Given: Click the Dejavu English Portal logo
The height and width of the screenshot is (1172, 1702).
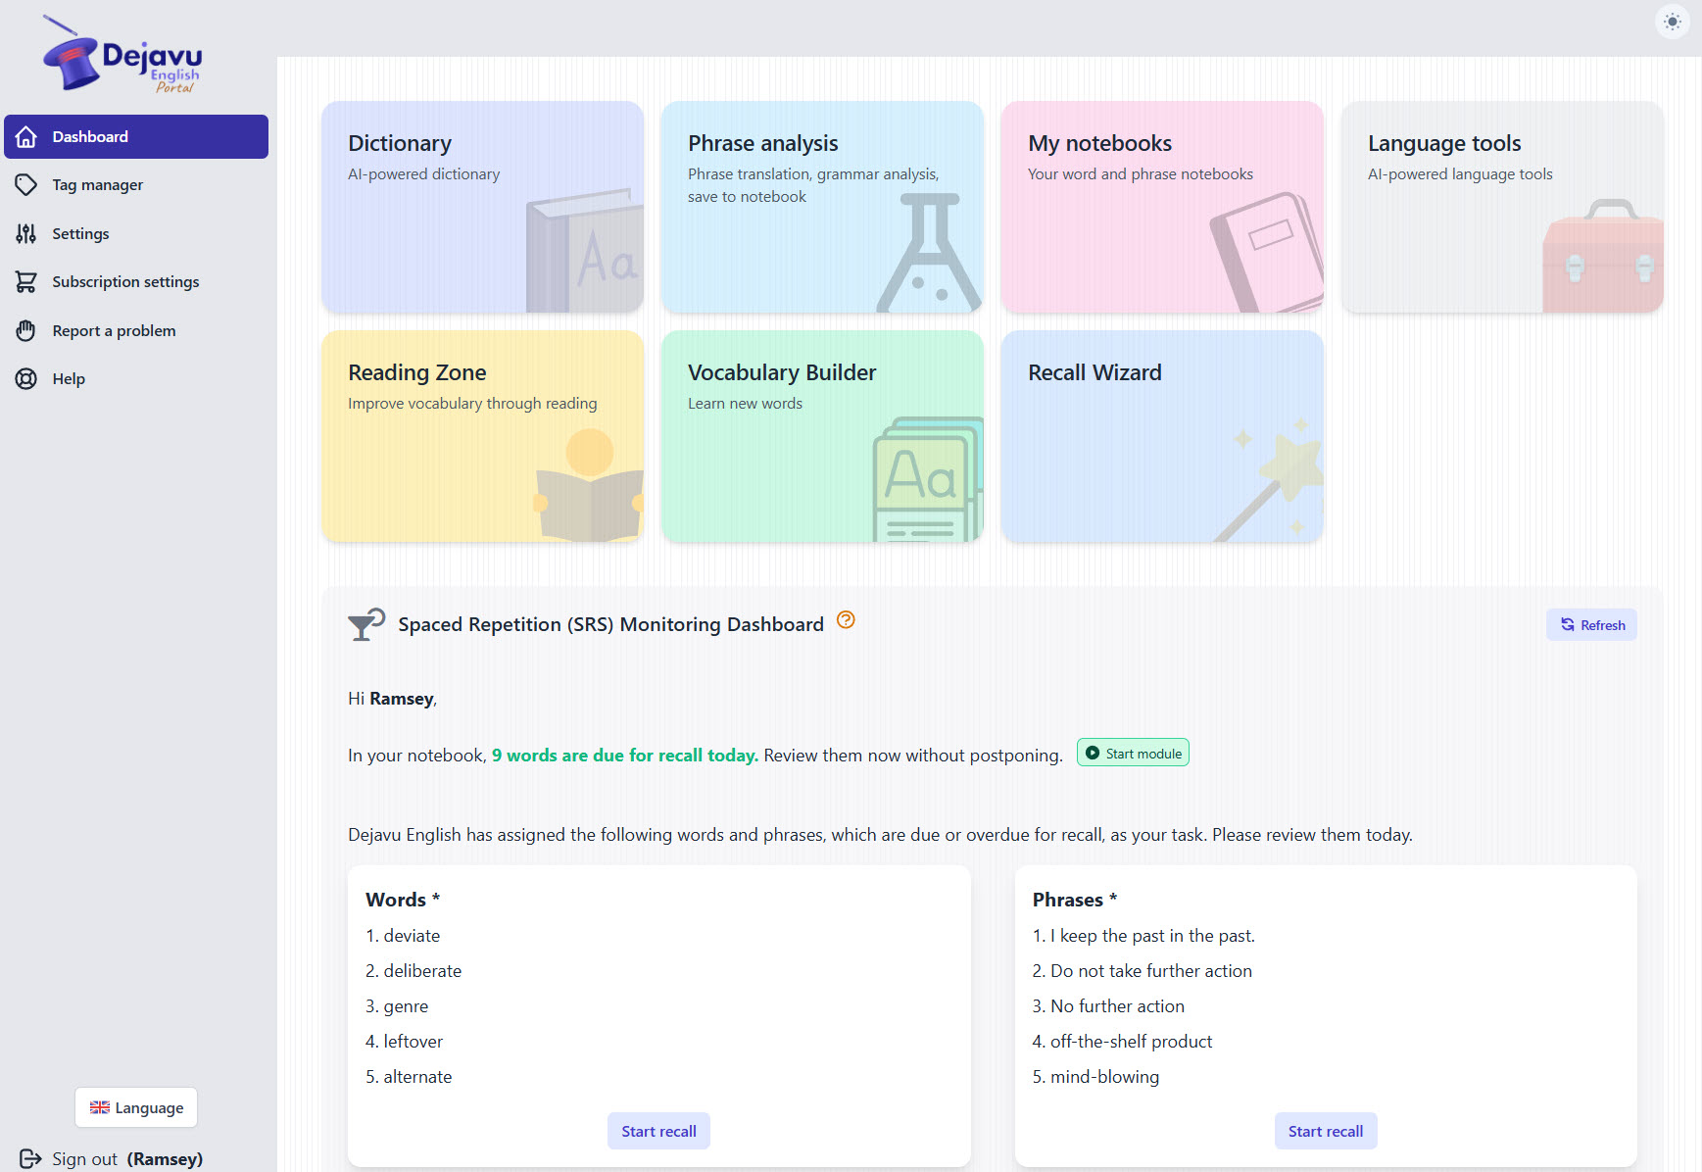Looking at the screenshot, I should coord(122,56).
